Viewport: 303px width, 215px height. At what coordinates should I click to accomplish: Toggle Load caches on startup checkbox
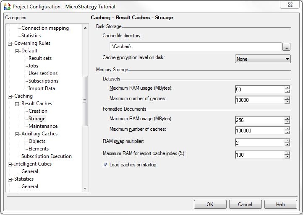[x=105, y=165]
